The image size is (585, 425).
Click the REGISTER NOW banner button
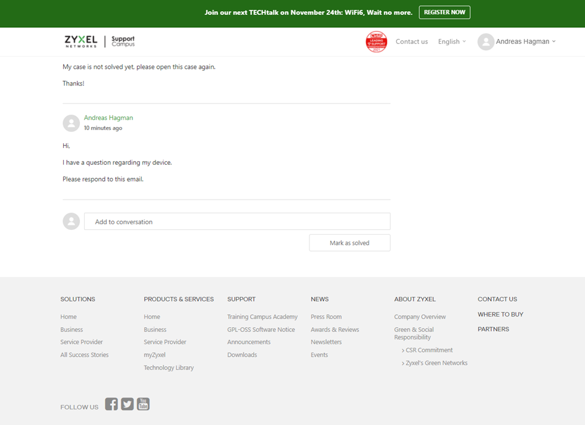point(444,12)
